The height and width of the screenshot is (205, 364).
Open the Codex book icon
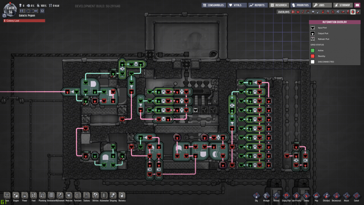[357, 5]
